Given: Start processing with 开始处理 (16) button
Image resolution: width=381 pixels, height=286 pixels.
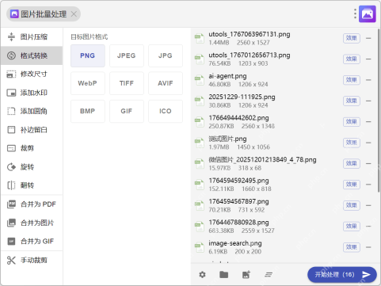Looking at the screenshot, I should click(x=342, y=275).
